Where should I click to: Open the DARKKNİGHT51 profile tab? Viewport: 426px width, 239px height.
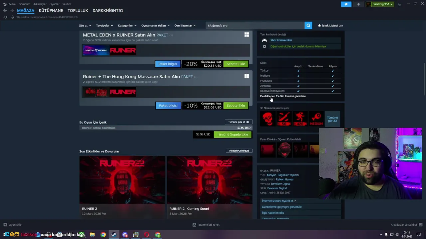tap(108, 11)
